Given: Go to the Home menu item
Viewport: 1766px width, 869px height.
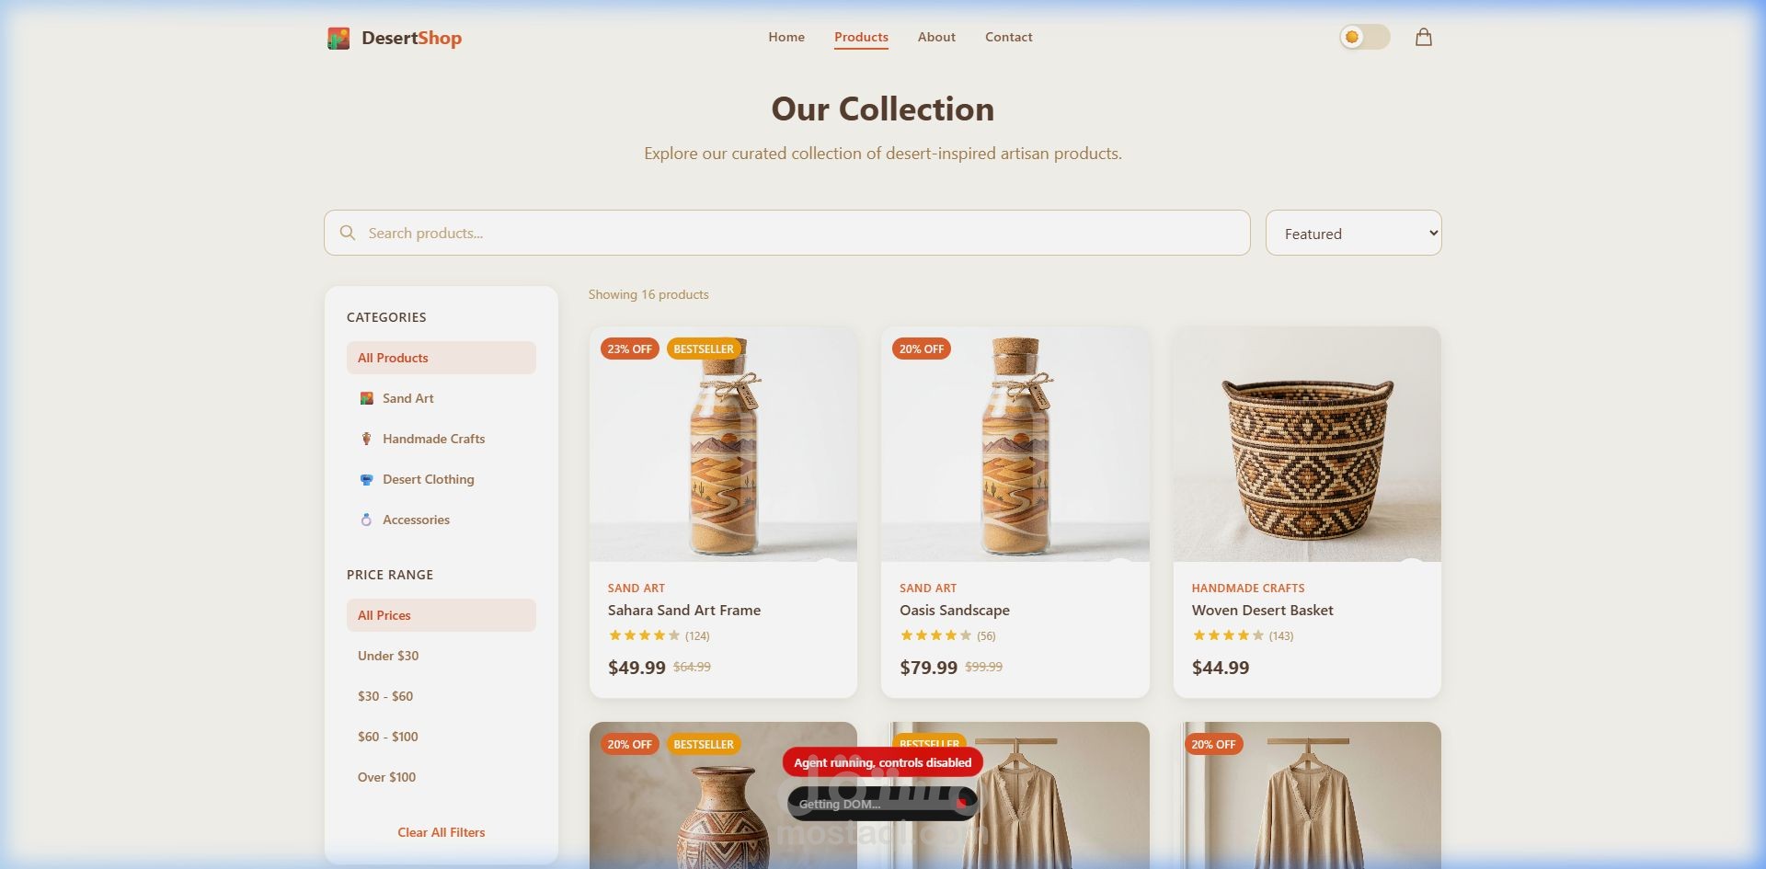Looking at the screenshot, I should pos(786,37).
